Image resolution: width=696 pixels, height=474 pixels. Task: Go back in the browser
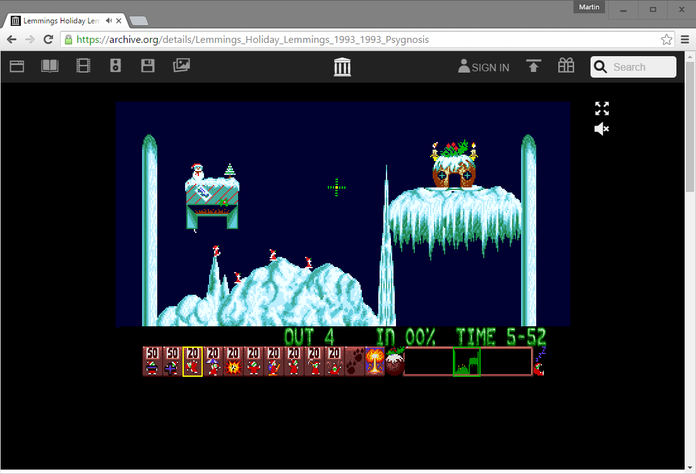[x=12, y=40]
